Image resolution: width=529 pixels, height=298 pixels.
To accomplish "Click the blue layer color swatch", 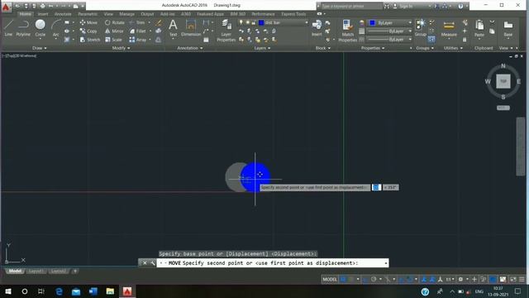I will click(261, 22).
